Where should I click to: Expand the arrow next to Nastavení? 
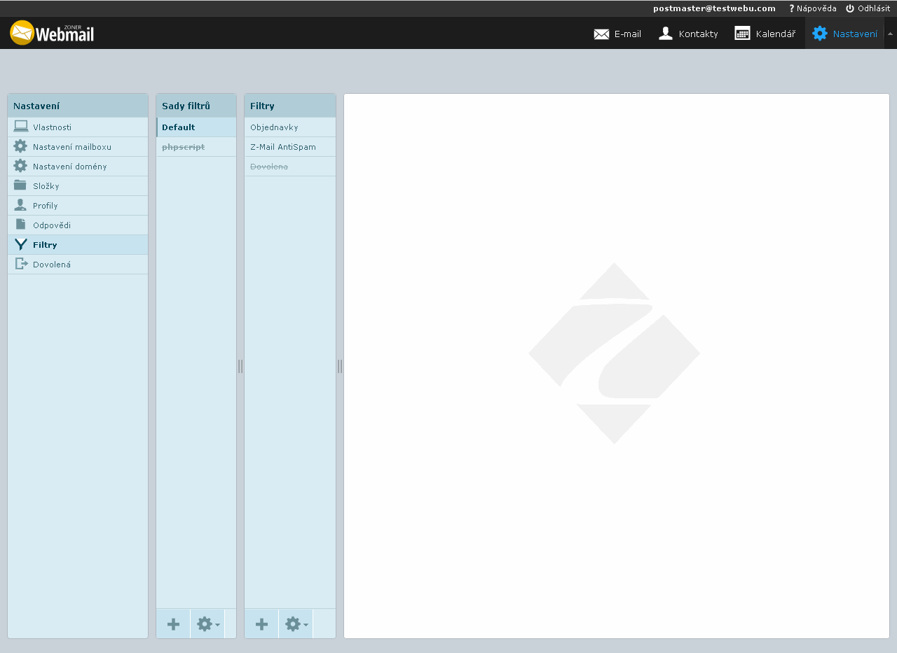[x=890, y=34]
